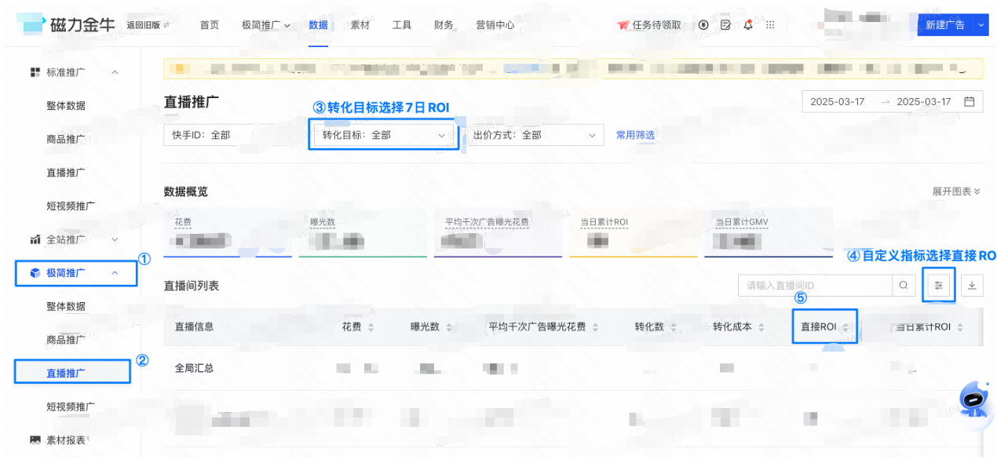This screenshot has height=463, width=997.
Task: Open the 财务 menu in the top bar
Action: point(444,24)
